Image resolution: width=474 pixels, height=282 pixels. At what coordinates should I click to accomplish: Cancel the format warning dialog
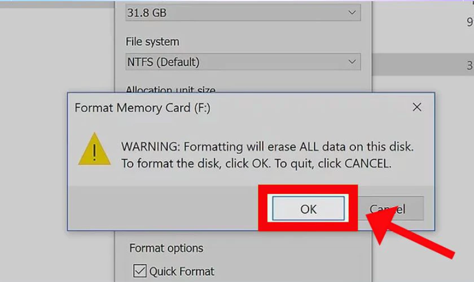(391, 209)
